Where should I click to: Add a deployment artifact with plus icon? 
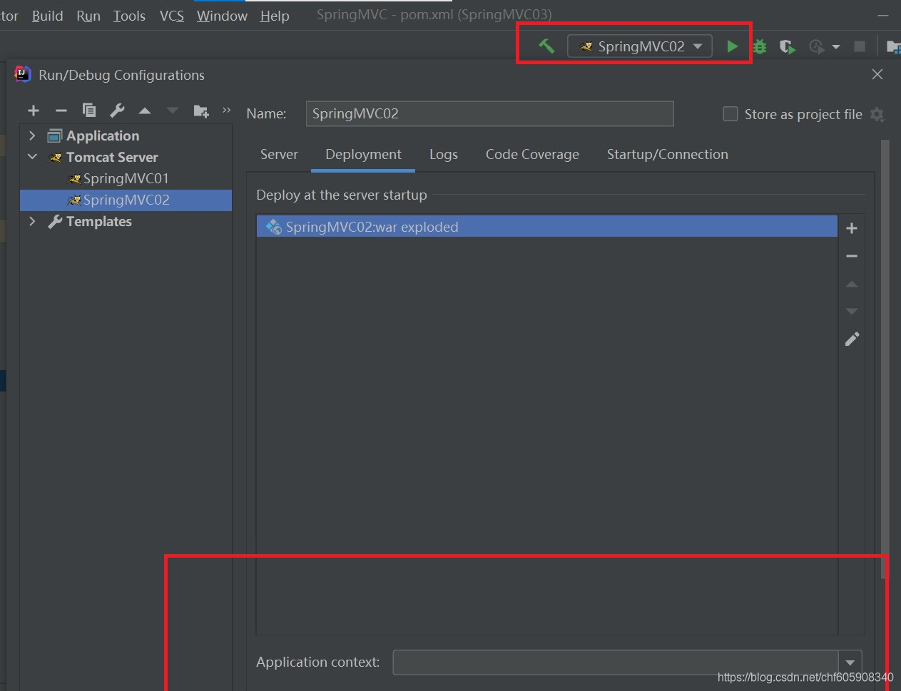pos(852,228)
